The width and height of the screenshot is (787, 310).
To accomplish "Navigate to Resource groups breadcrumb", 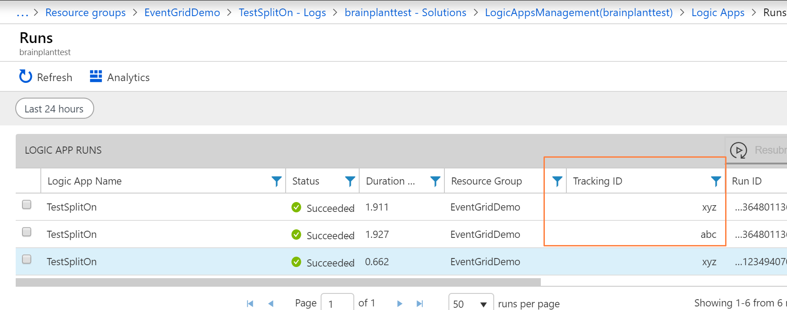I will [x=86, y=13].
